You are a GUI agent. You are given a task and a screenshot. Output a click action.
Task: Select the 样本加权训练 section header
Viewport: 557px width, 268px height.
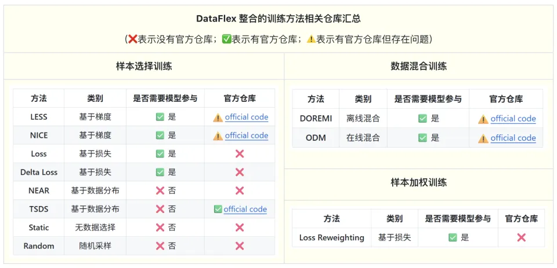[x=418, y=182]
